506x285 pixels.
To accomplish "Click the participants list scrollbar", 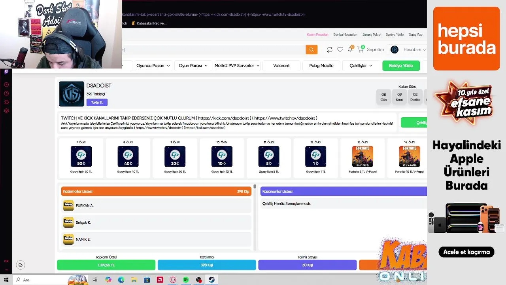I will pyautogui.click(x=255, y=186).
